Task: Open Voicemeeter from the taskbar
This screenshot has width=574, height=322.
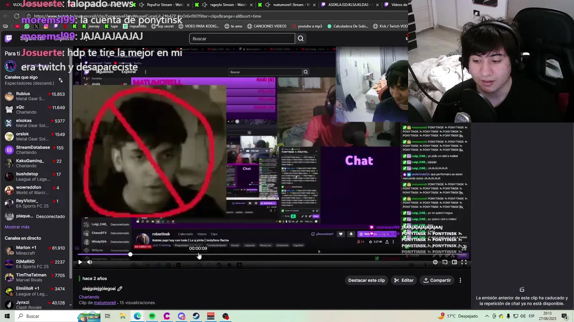Action: pyautogui.click(x=211, y=316)
